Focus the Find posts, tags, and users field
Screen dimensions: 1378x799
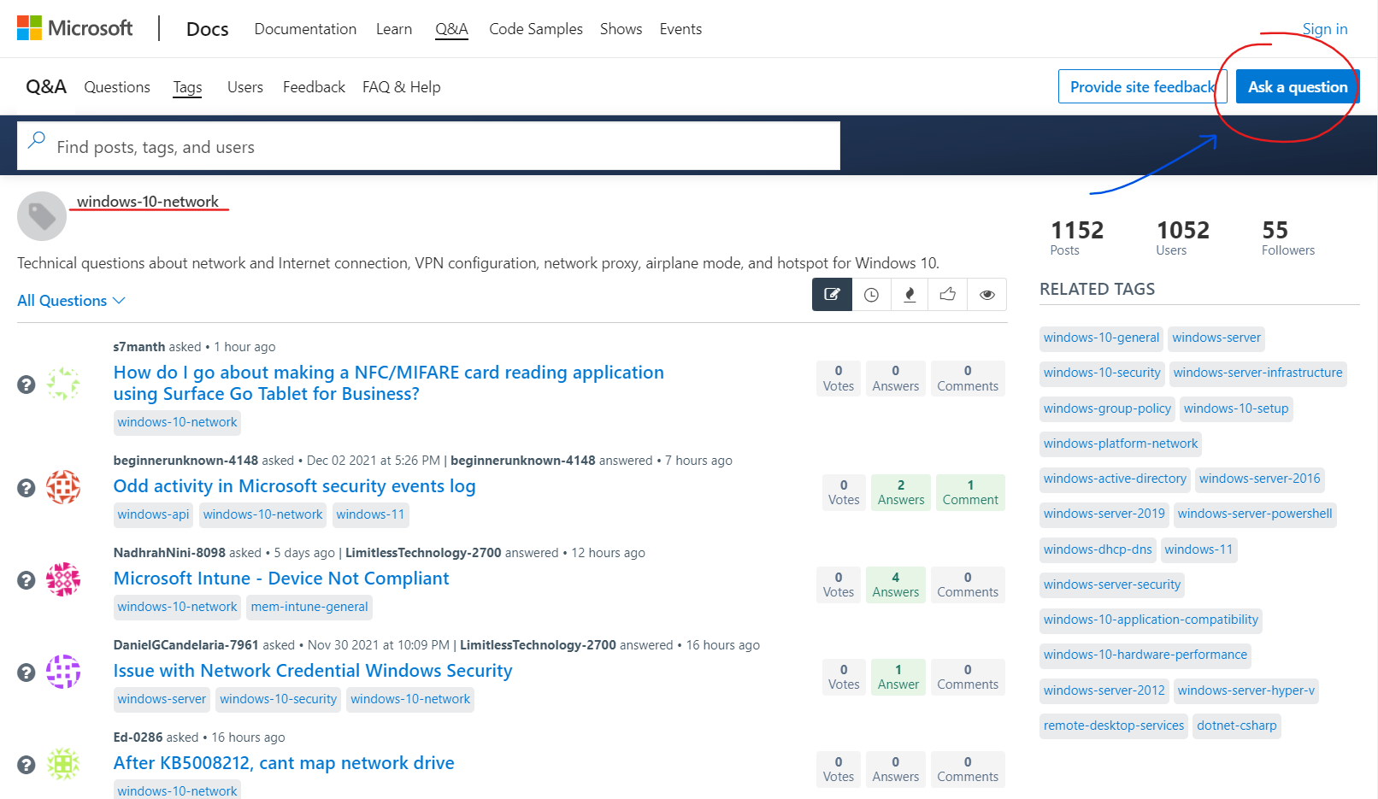click(429, 146)
